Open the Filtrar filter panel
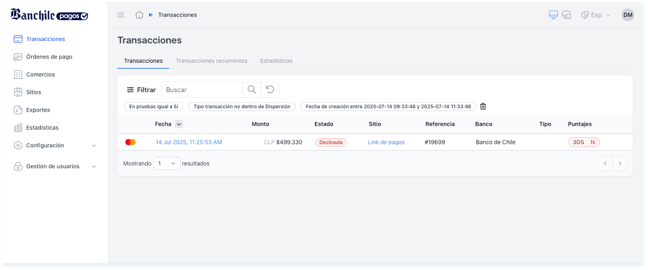 141,90
